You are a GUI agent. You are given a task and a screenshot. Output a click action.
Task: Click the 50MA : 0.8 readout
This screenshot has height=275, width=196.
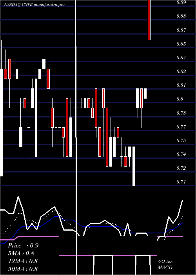tap(23, 269)
